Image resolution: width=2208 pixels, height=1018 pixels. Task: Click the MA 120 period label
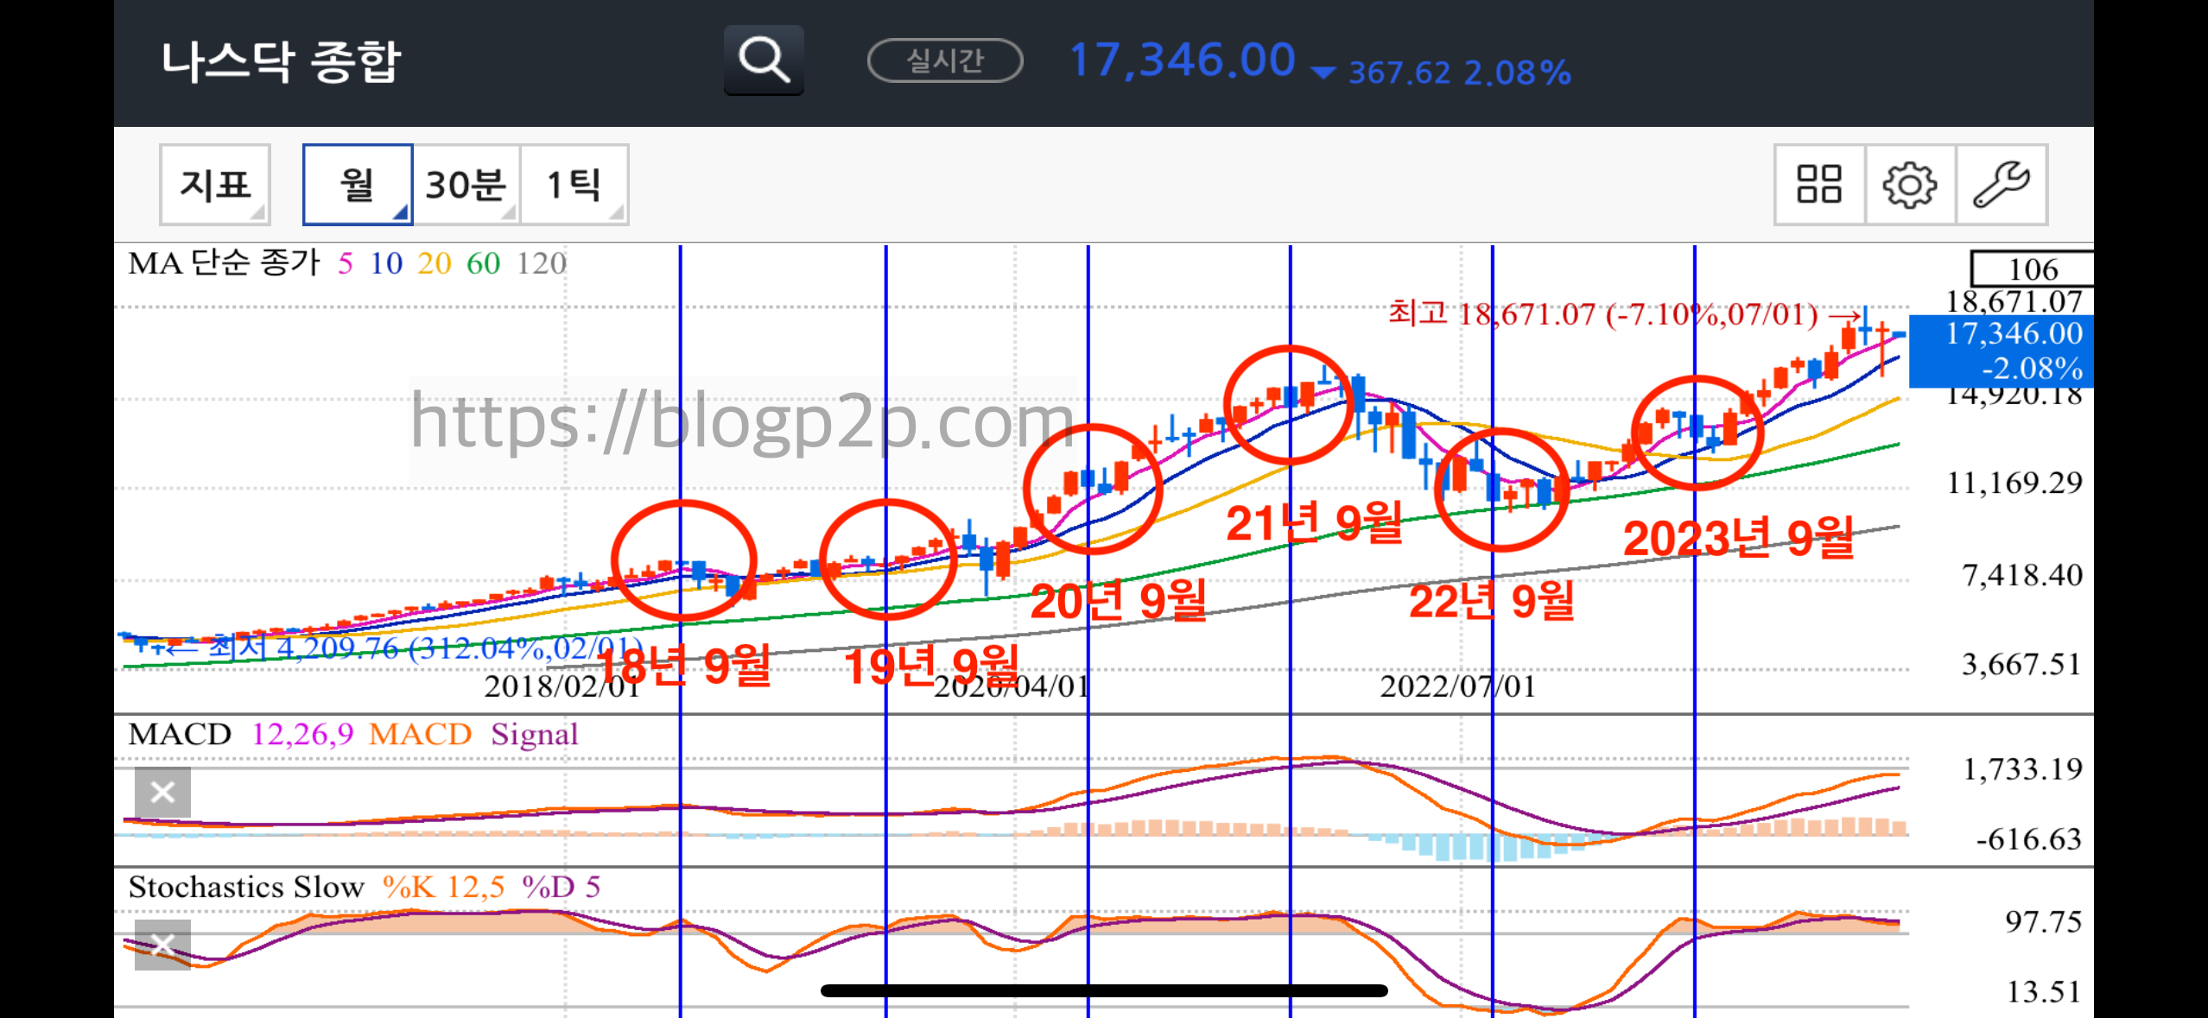click(541, 263)
